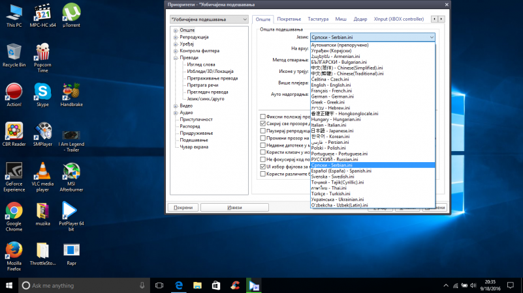523x293 pixels.
Task: Select the Recycle Bin desktop icon
Action: pos(14,55)
